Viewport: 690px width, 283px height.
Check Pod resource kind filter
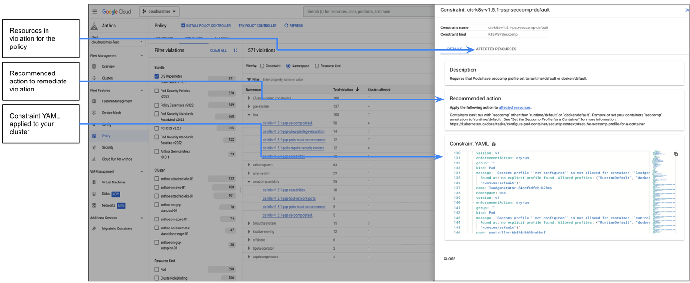click(x=157, y=269)
